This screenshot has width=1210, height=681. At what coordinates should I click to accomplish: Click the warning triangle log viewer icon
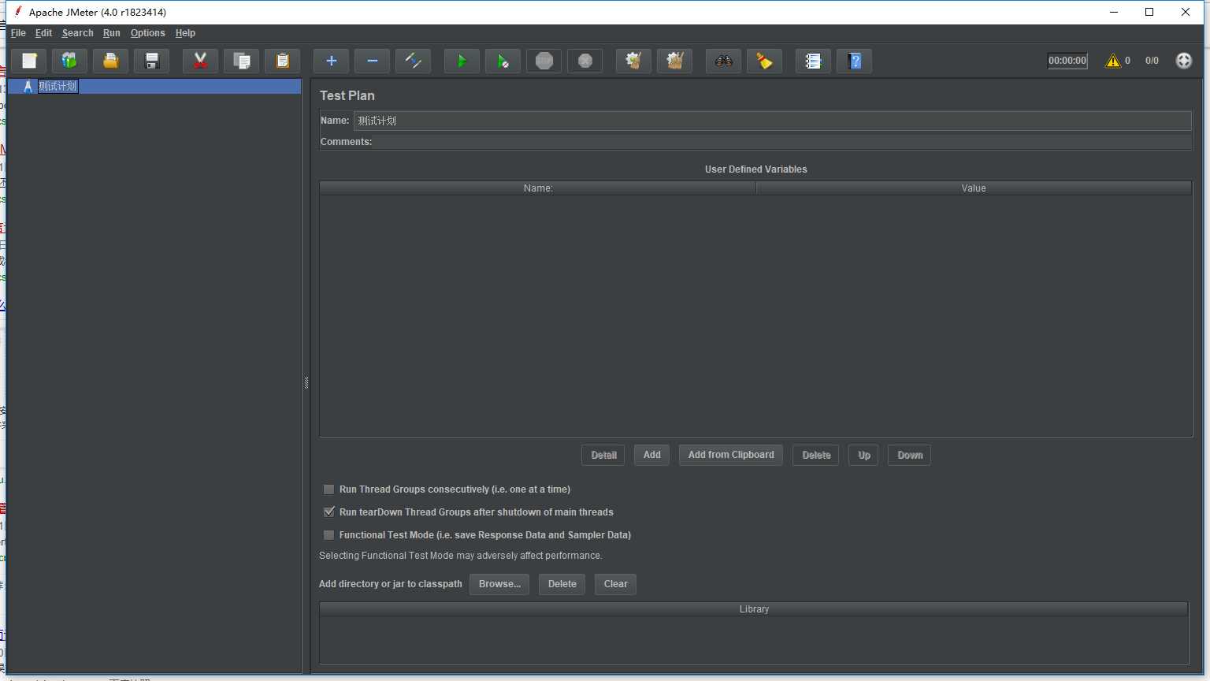coord(1113,61)
